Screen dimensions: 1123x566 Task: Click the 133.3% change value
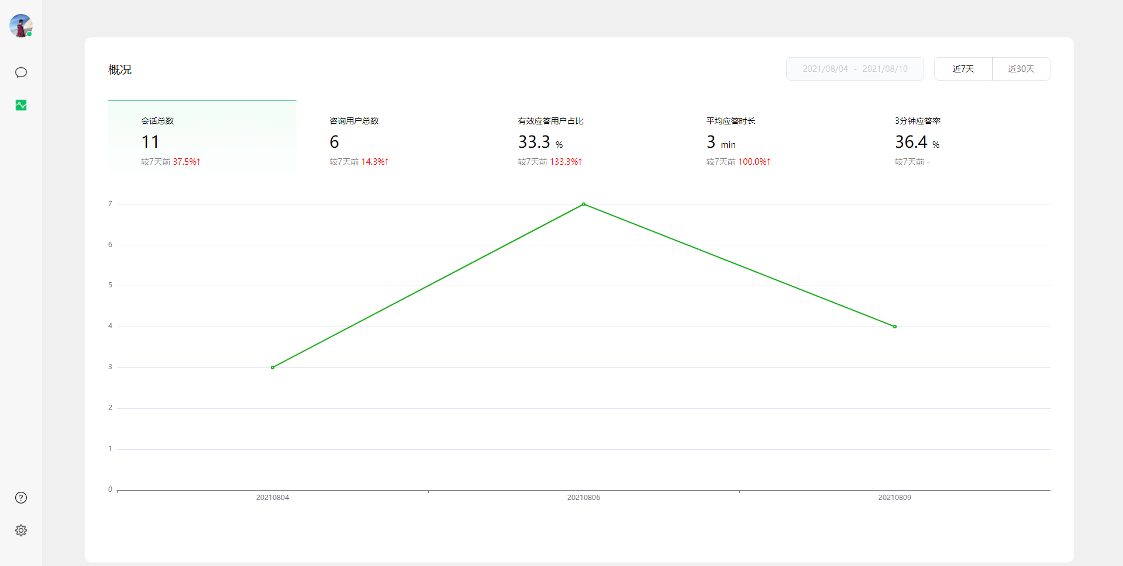[x=566, y=162]
